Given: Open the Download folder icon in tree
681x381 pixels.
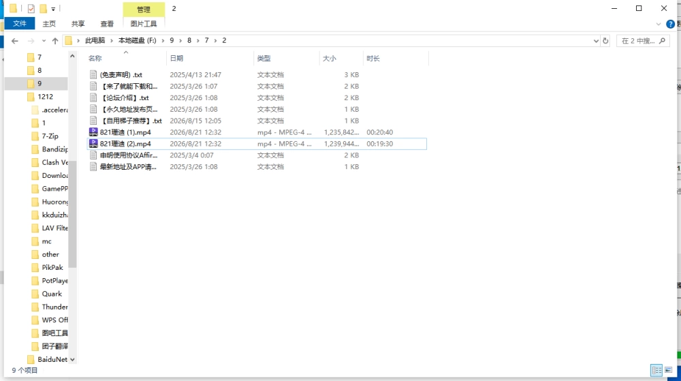Looking at the screenshot, I should pyautogui.click(x=35, y=176).
